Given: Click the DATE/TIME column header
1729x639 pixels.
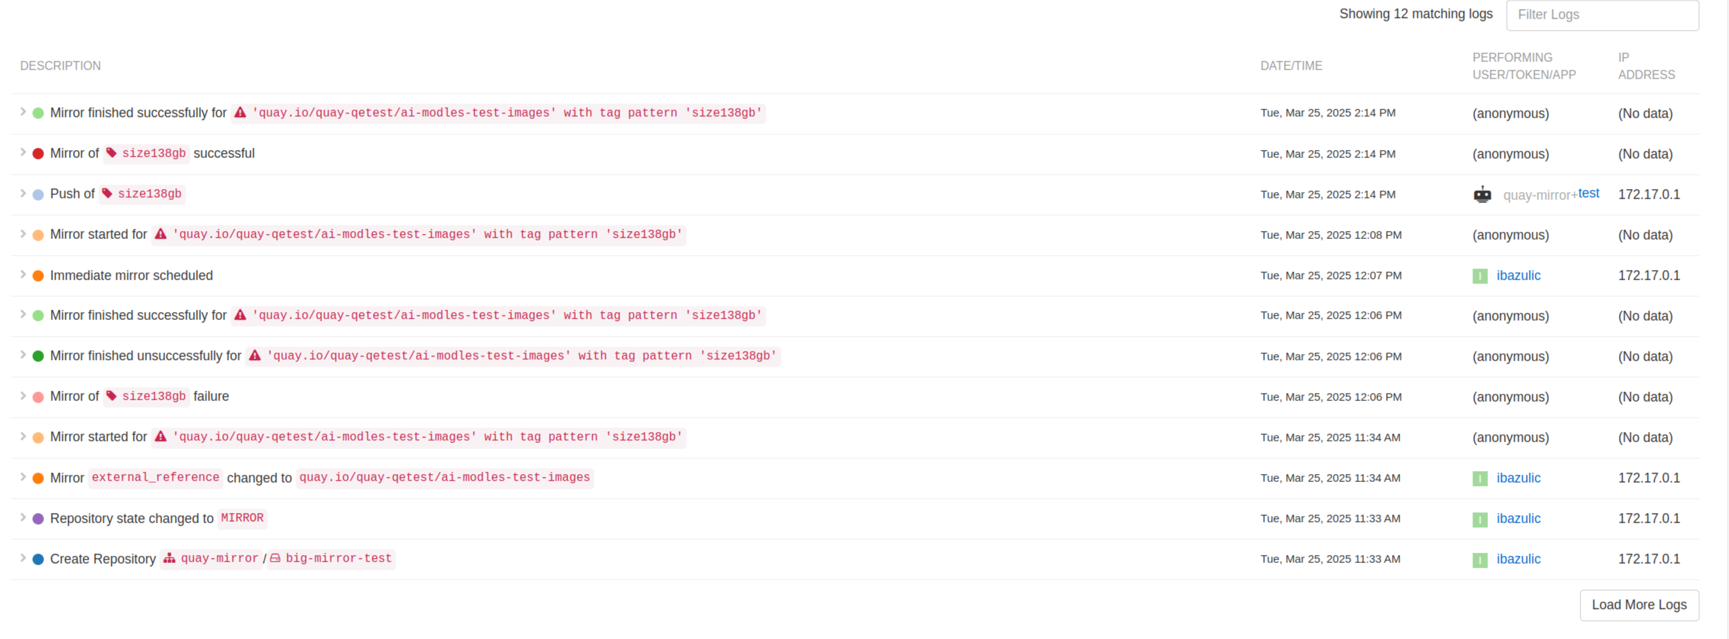Looking at the screenshot, I should point(1290,65).
